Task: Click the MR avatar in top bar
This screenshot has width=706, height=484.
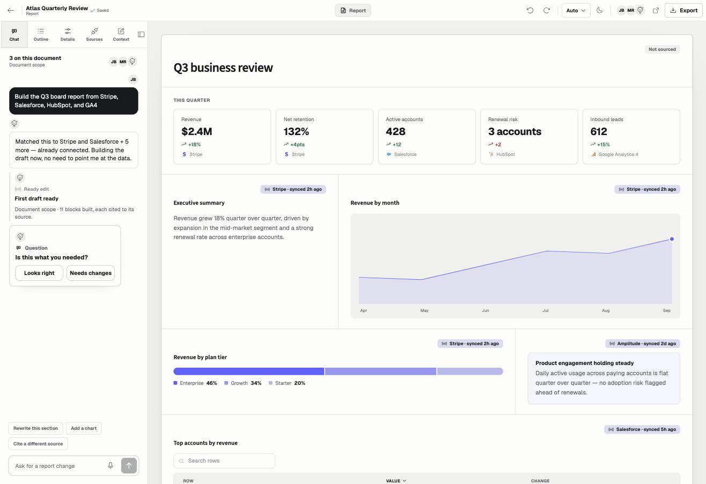Action: (631, 10)
